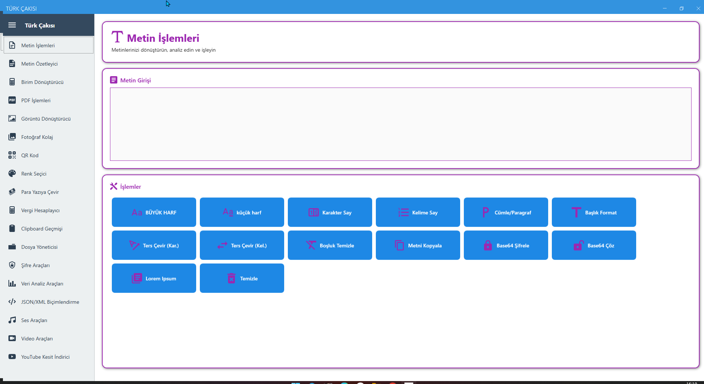Select the JSON/XML code brackets icon

click(x=12, y=302)
